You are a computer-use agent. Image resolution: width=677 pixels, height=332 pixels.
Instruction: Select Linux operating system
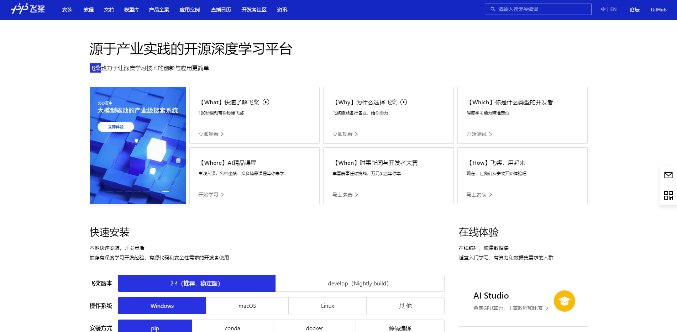(x=327, y=306)
